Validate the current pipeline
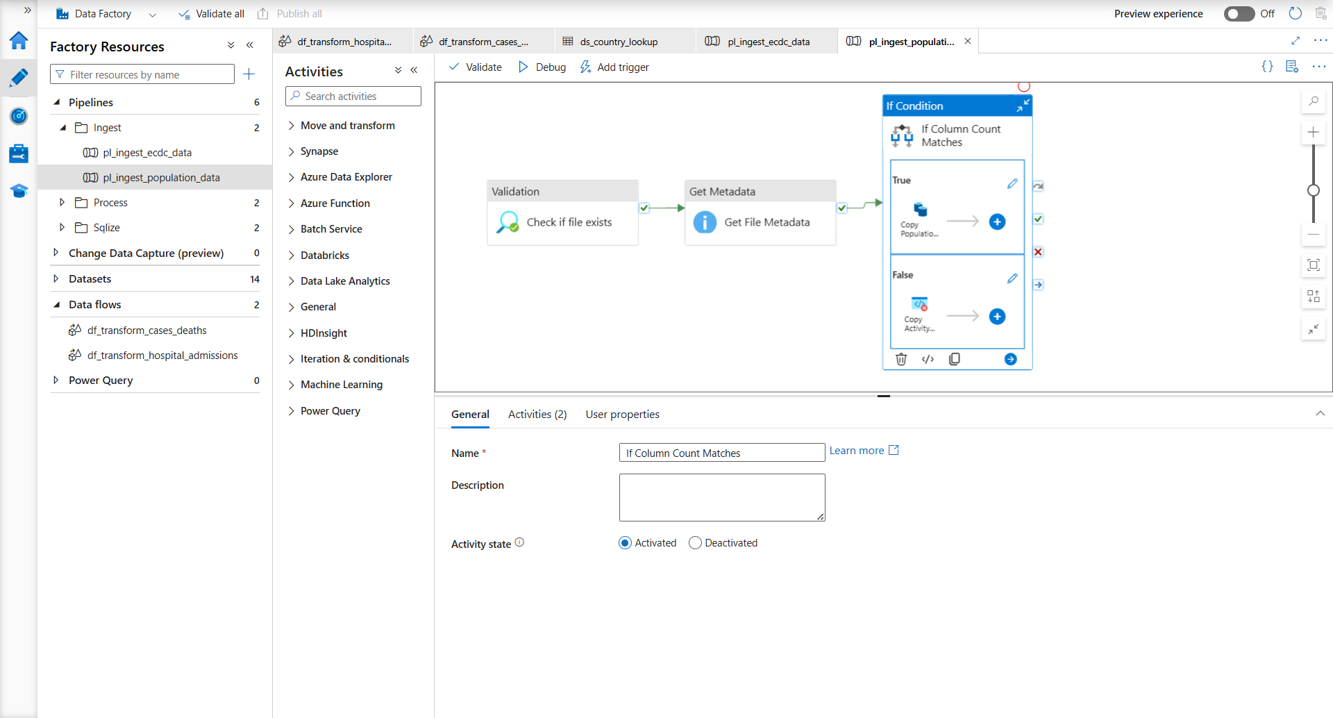Viewport: 1333px width, 718px height. point(476,67)
